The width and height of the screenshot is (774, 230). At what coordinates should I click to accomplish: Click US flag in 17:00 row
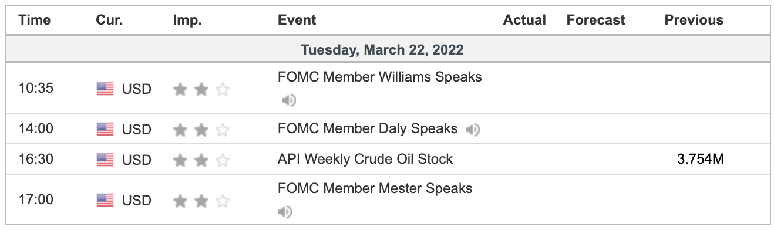pyautogui.click(x=105, y=200)
